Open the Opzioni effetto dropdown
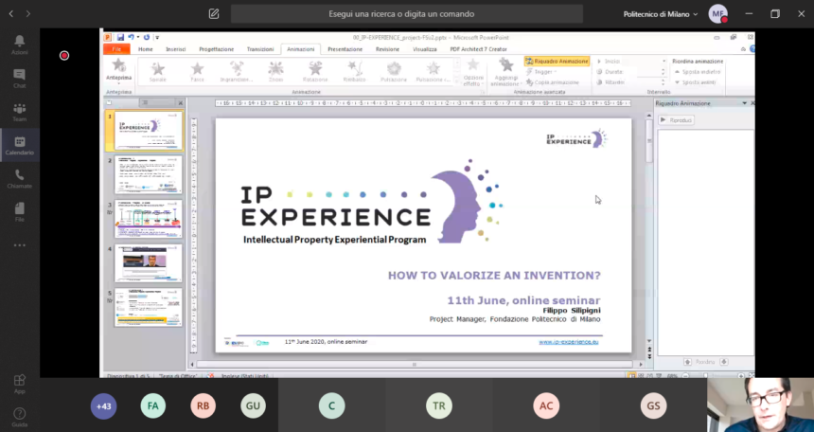Screen dimensions: 814x432 (x=472, y=72)
